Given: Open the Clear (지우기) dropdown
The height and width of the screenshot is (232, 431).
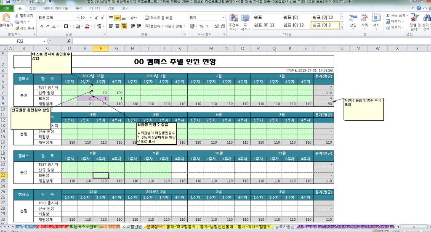Looking at the screenshot, I should pyautogui.click(x=395, y=27).
